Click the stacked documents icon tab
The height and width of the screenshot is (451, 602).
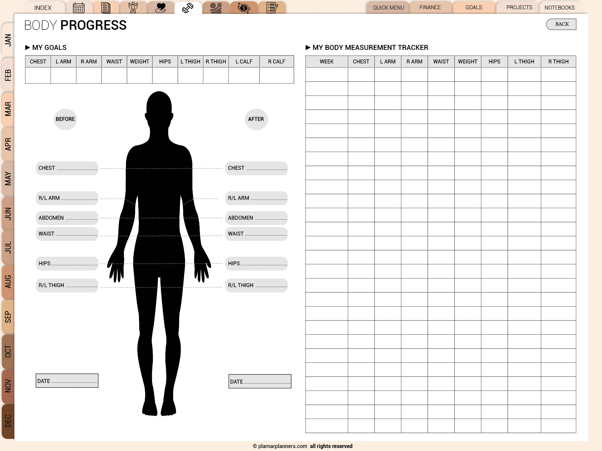pos(106,8)
